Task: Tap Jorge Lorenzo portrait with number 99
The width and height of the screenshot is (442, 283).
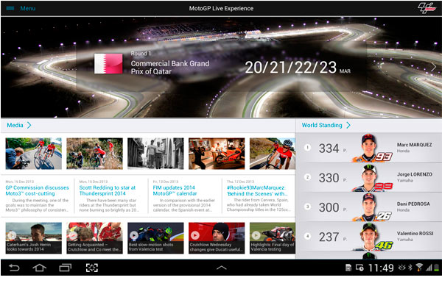Action: 372,178
